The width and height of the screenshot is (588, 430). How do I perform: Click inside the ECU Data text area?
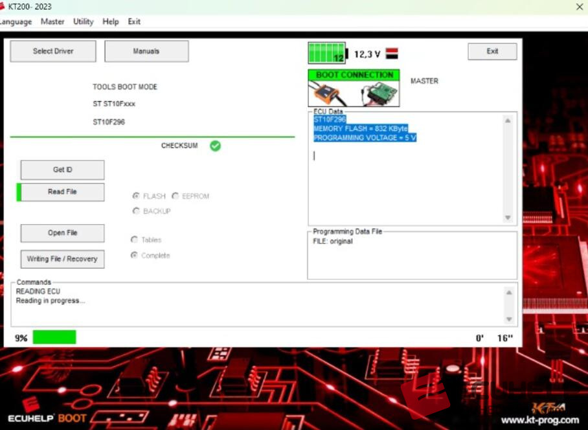pyautogui.click(x=406, y=170)
